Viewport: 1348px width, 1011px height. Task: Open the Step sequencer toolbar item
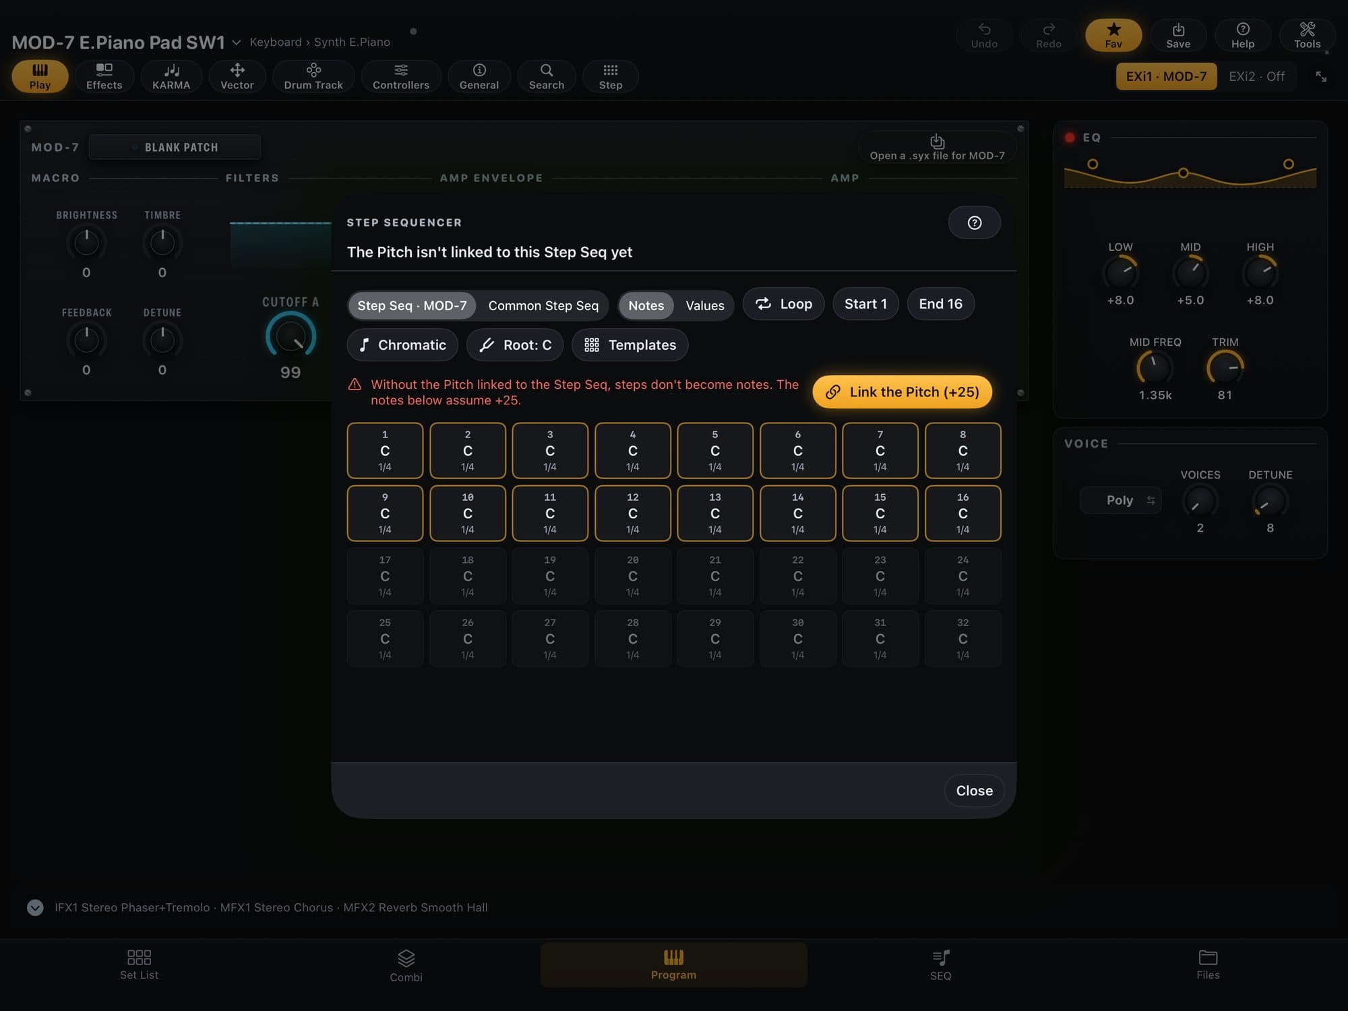coord(611,76)
